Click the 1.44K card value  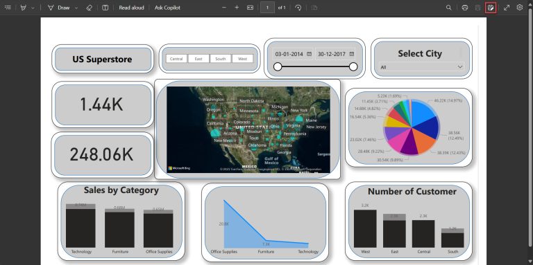click(101, 104)
